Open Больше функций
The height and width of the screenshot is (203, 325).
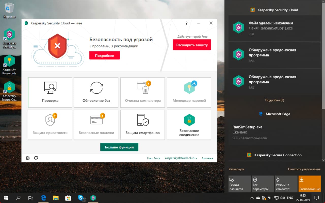(x=119, y=147)
